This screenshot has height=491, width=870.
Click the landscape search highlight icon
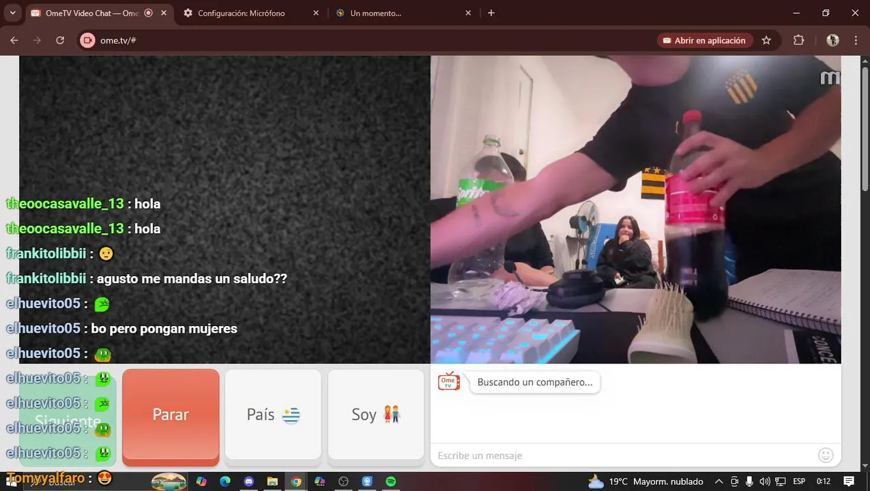point(169,481)
